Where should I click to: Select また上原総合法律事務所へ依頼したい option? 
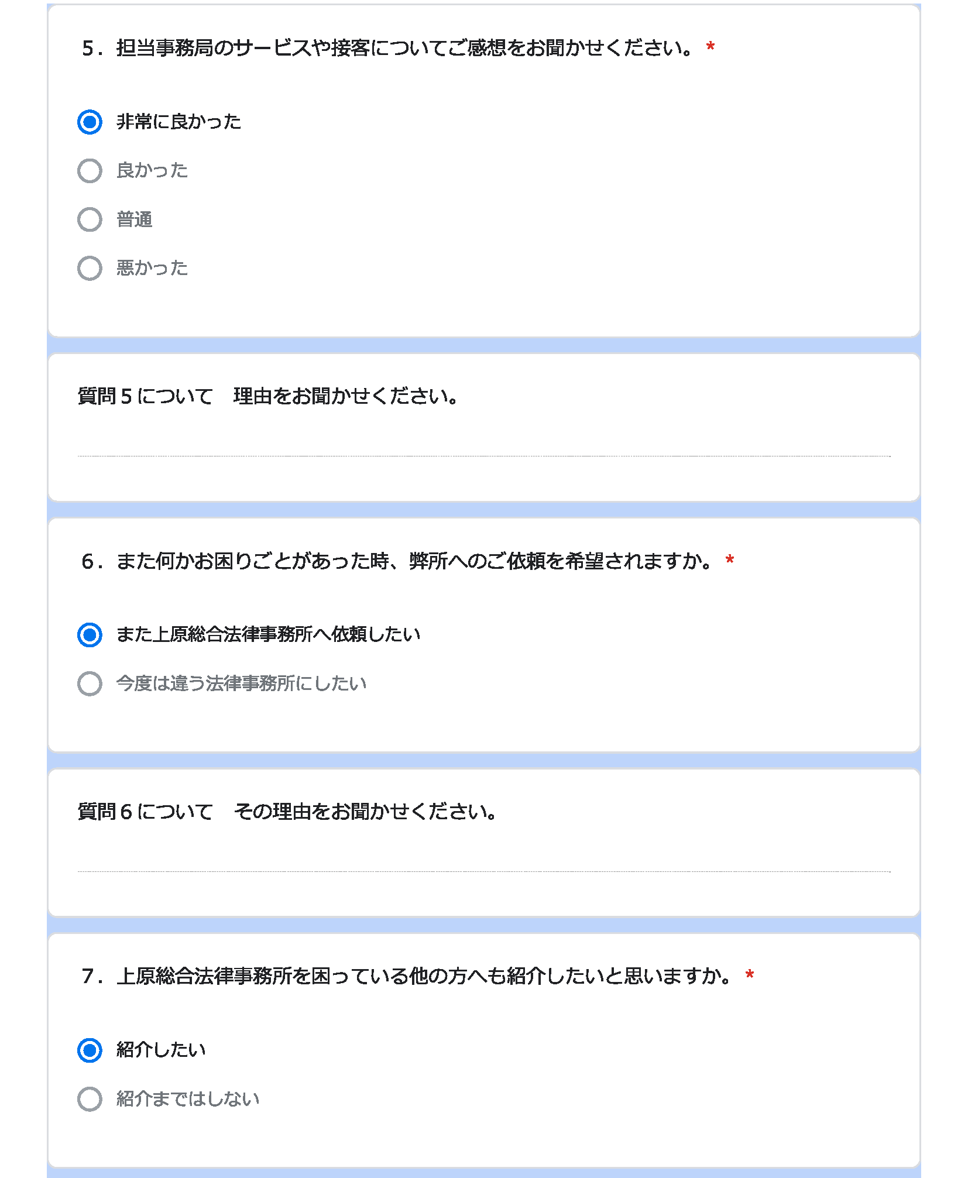click(x=90, y=635)
